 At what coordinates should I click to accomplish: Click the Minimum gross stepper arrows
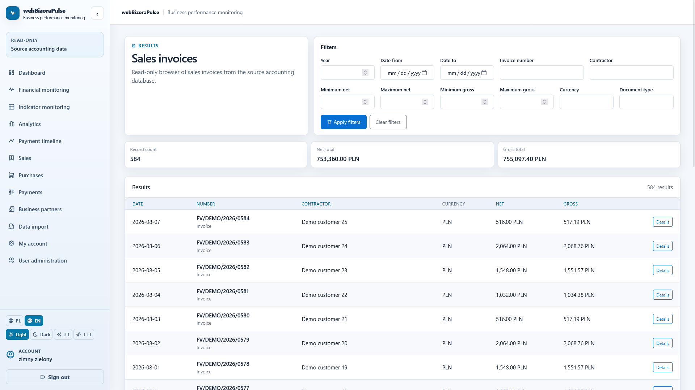click(485, 102)
